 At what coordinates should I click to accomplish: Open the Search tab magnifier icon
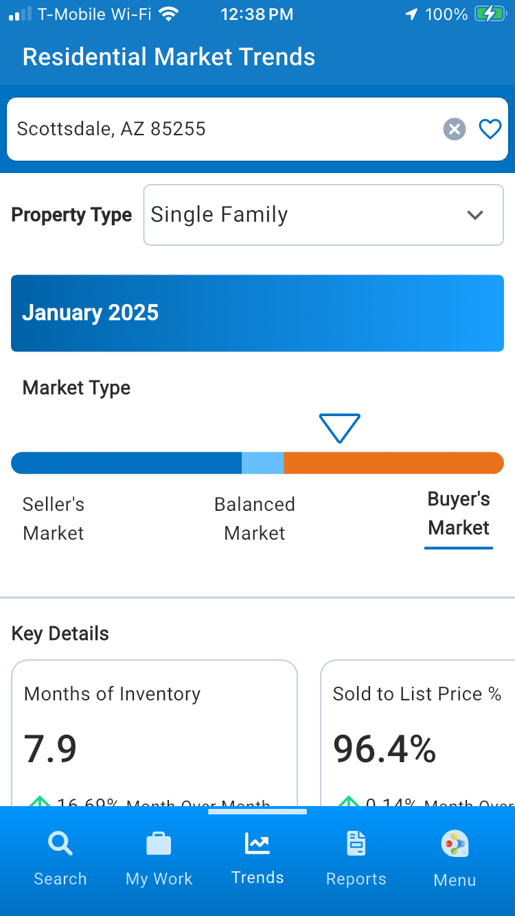click(x=60, y=843)
